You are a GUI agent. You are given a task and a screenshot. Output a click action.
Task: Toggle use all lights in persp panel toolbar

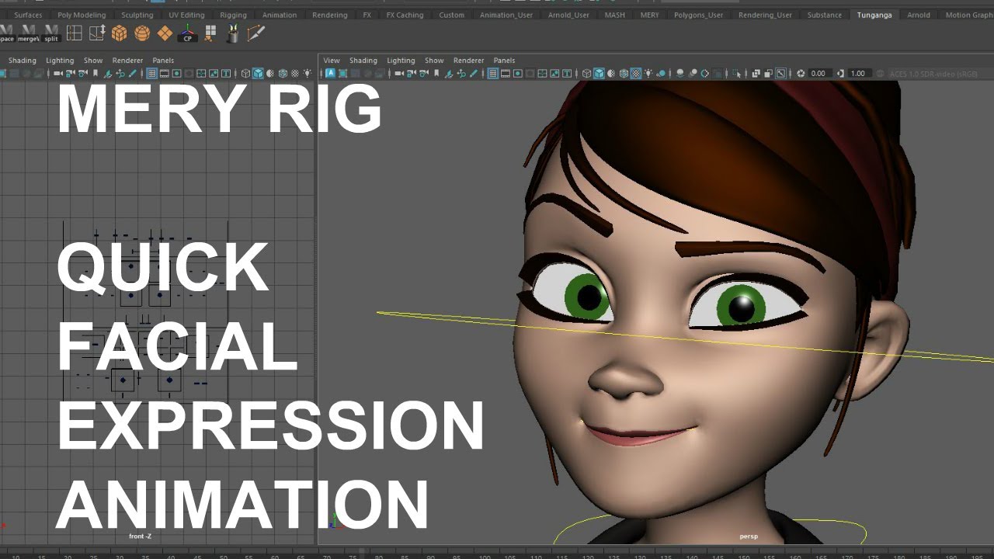(x=648, y=74)
